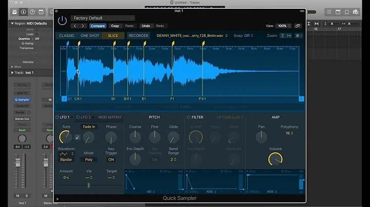This screenshot has width=370, height=207.
Task: Click the LFO rate note sync icon
Action: (78, 137)
